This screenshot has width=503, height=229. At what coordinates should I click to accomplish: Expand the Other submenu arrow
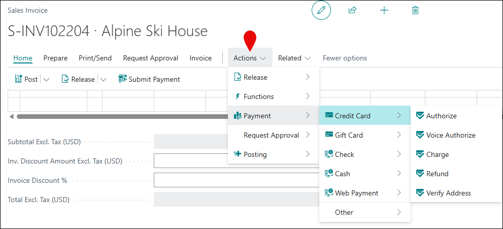tap(399, 212)
